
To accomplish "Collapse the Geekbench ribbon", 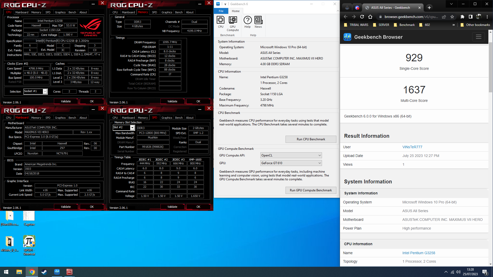I will pos(338,11).
